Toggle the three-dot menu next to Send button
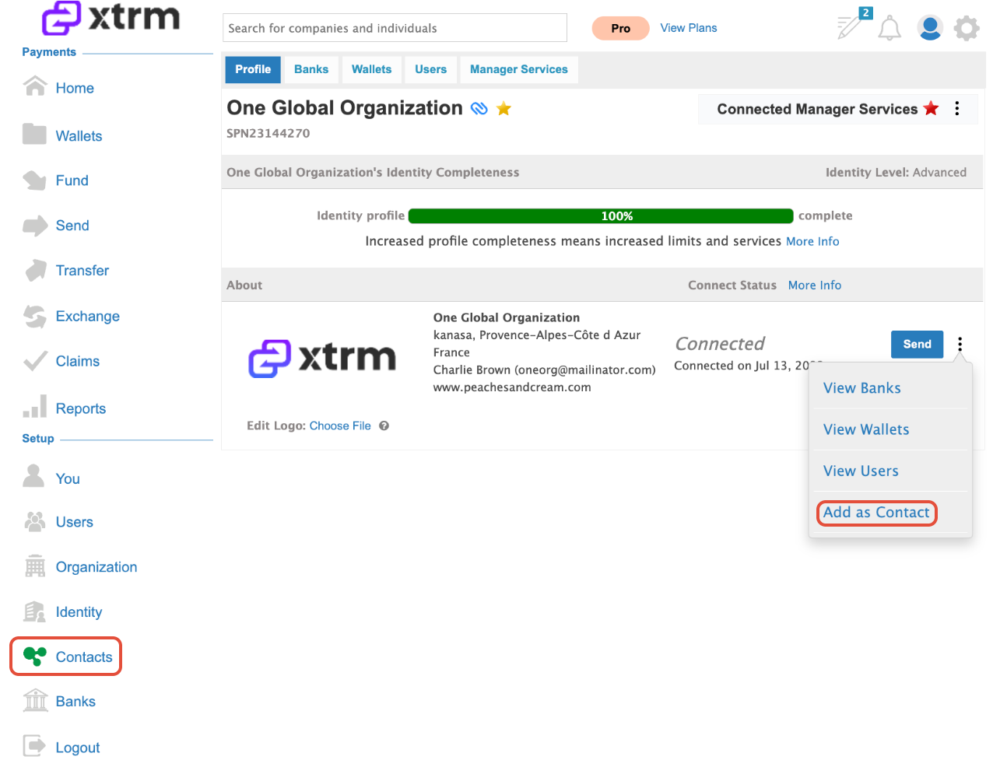The image size is (1000, 767). [960, 344]
